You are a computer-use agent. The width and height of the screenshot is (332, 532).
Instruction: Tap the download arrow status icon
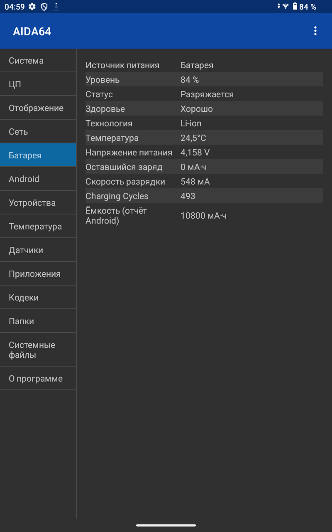56,7
